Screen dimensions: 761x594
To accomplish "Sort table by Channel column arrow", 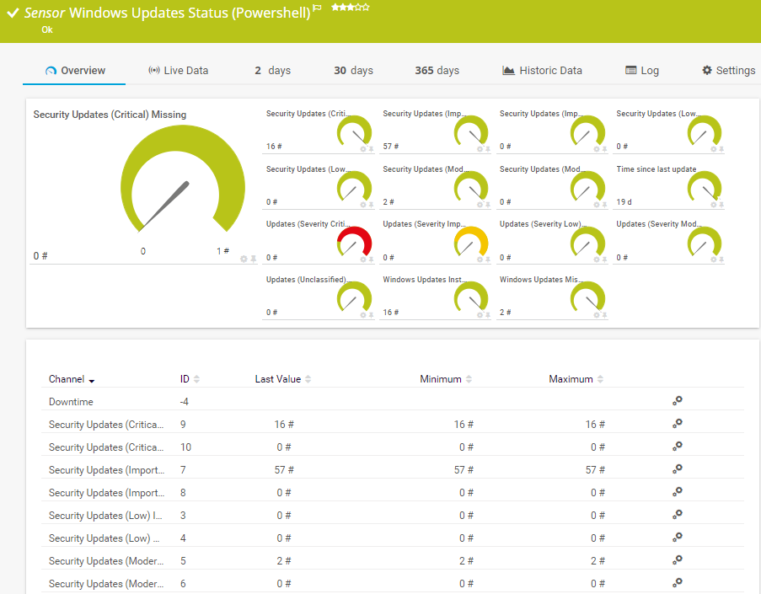I will [x=91, y=380].
